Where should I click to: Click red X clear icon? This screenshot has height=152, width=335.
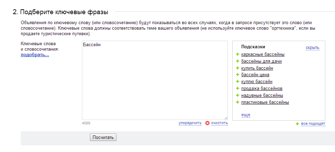pyautogui.click(x=207, y=123)
